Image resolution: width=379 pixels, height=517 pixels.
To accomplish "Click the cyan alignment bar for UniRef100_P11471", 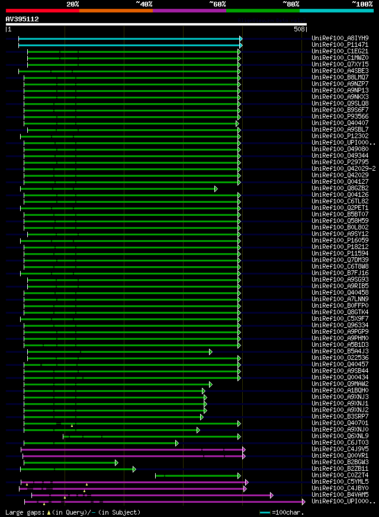I will [130, 45].
